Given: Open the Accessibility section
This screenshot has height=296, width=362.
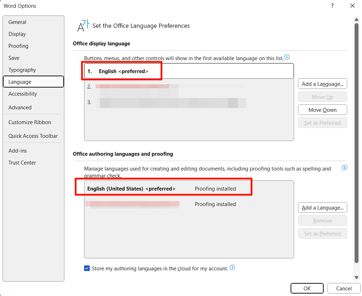Looking at the screenshot, I should tap(23, 94).
